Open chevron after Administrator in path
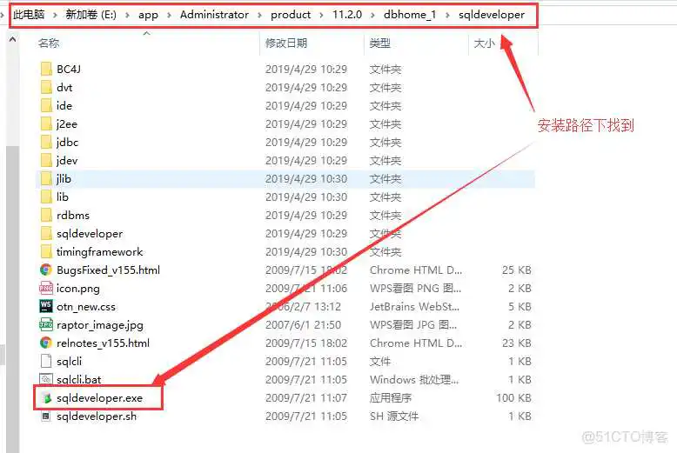 point(259,15)
